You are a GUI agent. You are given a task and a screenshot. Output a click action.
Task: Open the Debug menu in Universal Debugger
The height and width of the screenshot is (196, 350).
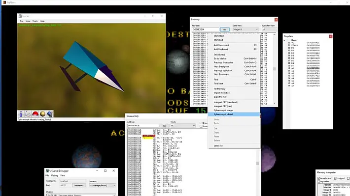[x=54, y=175]
